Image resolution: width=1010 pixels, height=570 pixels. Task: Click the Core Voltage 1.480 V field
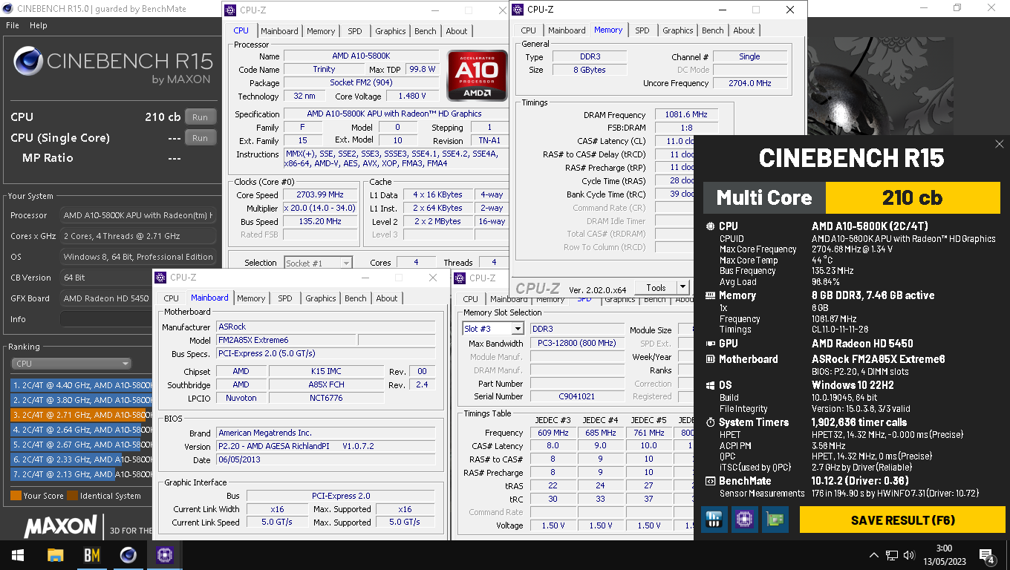[x=411, y=96]
